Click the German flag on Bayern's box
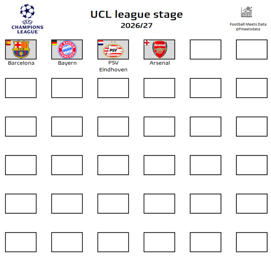 click(x=54, y=43)
